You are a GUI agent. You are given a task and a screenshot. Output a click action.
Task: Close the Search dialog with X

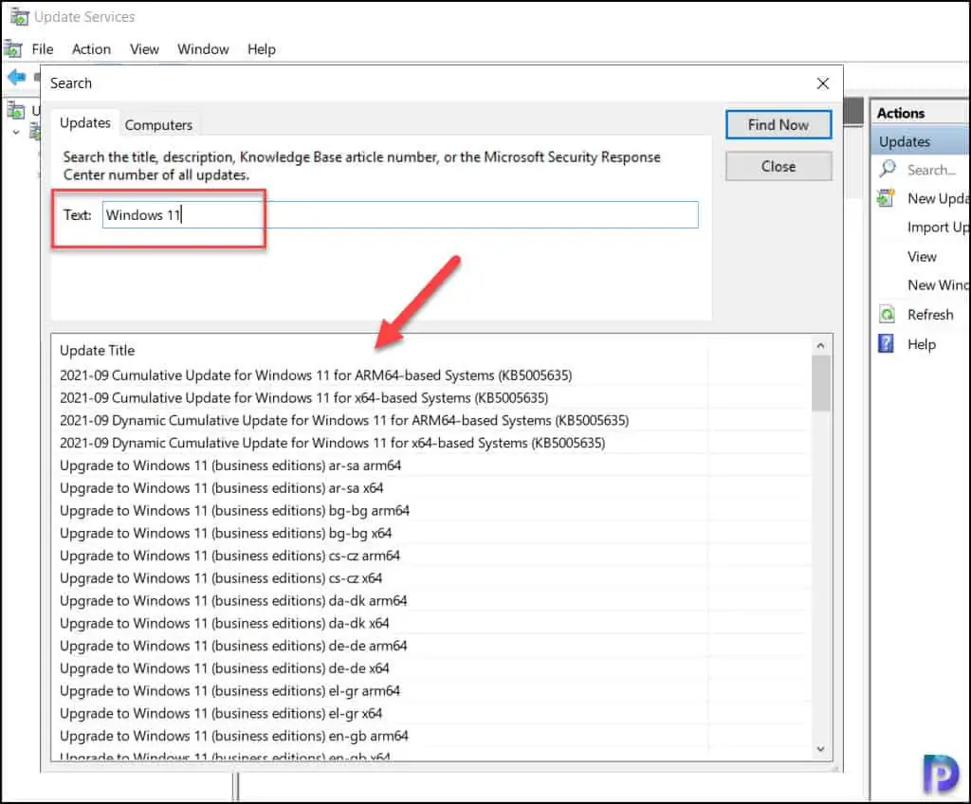coord(822,83)
